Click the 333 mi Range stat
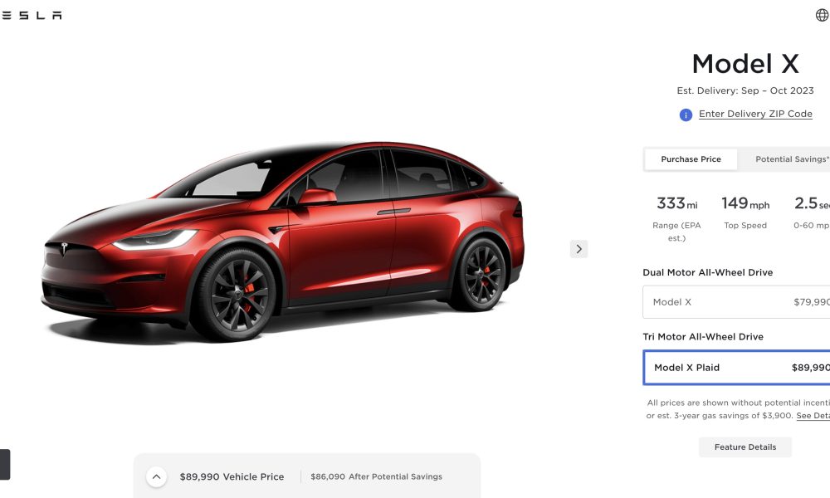The width and height of the screenshot is (830, 498). tap(676, 217)
